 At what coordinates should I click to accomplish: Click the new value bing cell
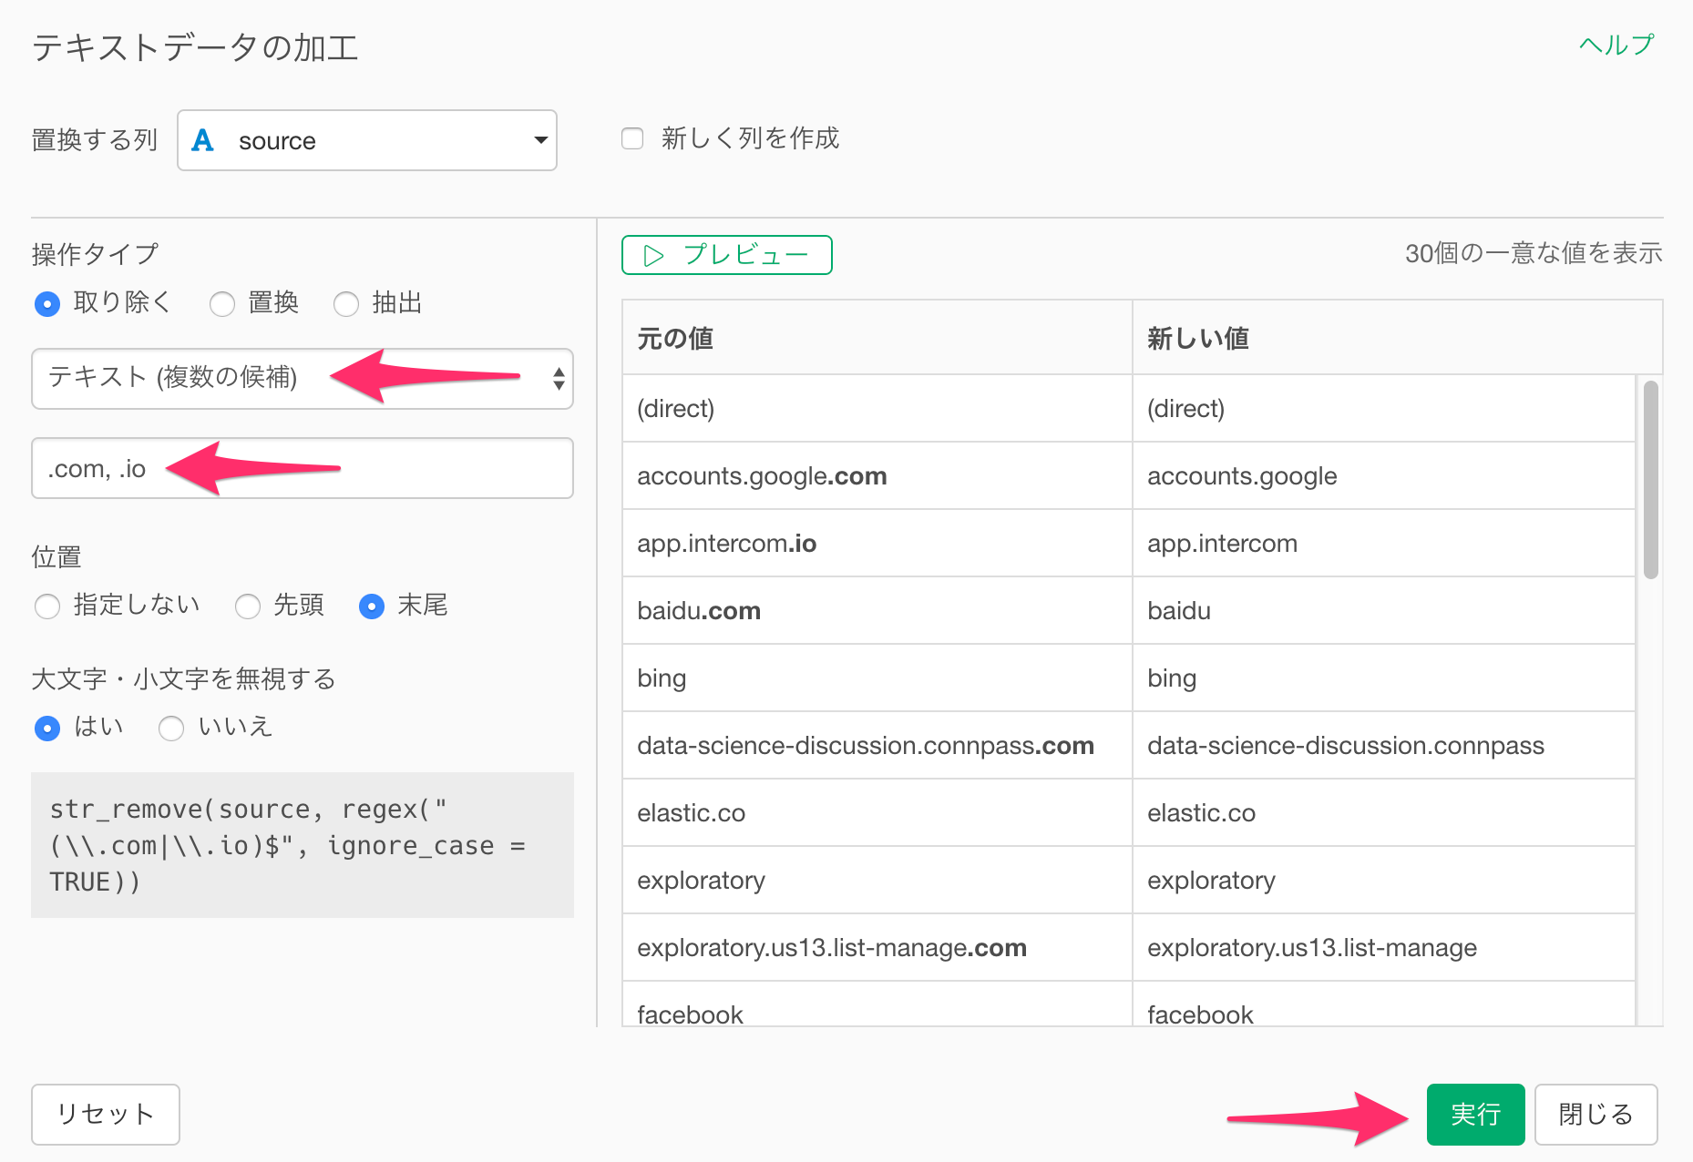(x=1383, y=678)
